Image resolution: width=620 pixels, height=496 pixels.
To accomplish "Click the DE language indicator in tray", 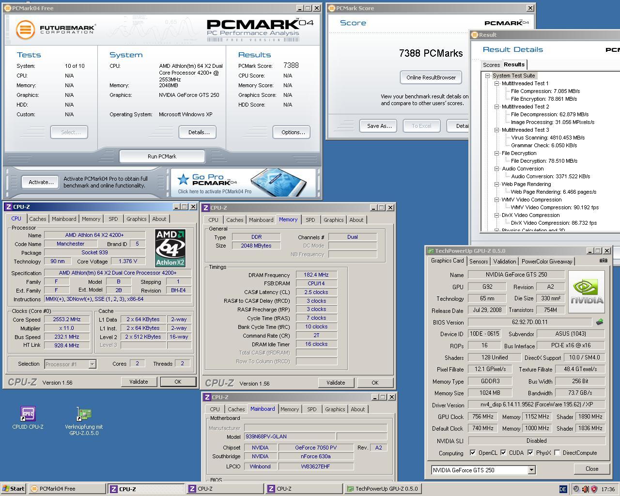I will (x=563, y=489).
